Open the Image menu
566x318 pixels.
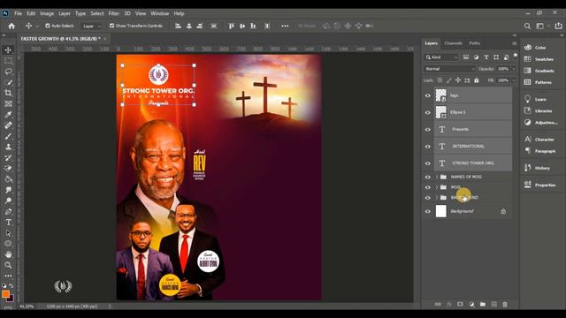(x=47, y=13)
